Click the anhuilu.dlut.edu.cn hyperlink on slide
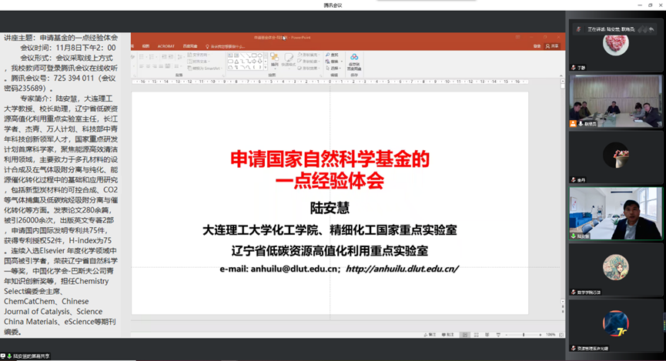Image resolution: width=666 pixels, height=361 pixels. click(x=402, y=269)
